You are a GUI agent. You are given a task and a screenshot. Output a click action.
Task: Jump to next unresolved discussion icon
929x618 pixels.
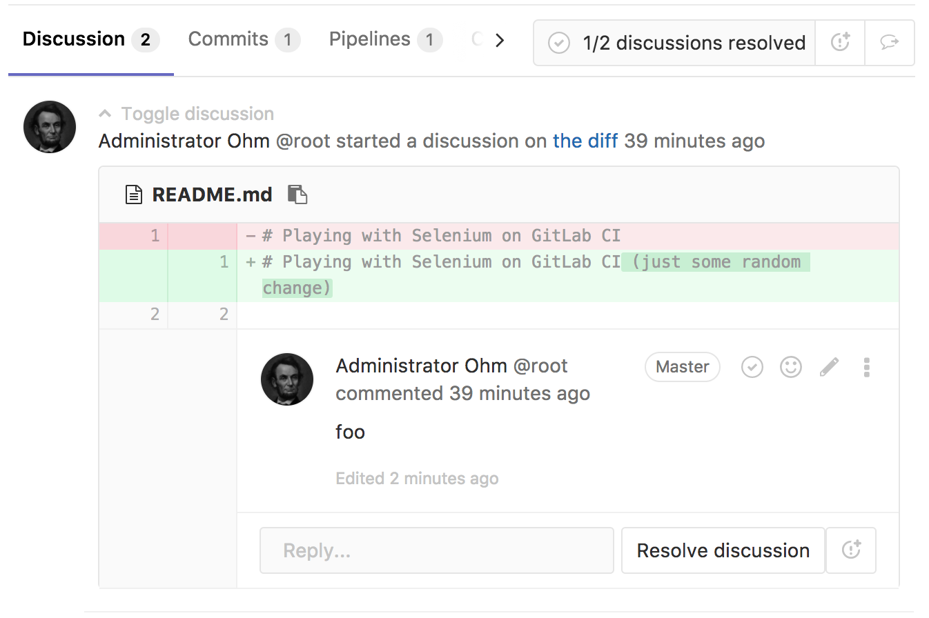pos(889,43)
